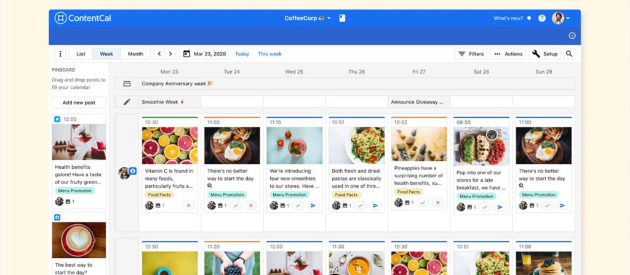Approve the Sunday 11:00 post
The image size is (630, 275).
547,205
